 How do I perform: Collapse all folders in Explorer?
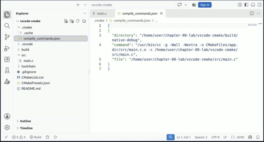pos(84,21)
